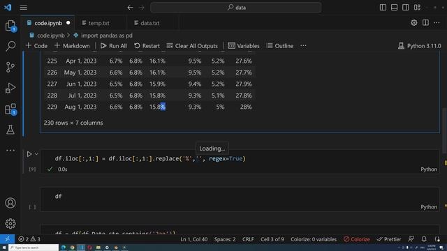Toggle the primary side bar layout icon

tap(383, 8)
